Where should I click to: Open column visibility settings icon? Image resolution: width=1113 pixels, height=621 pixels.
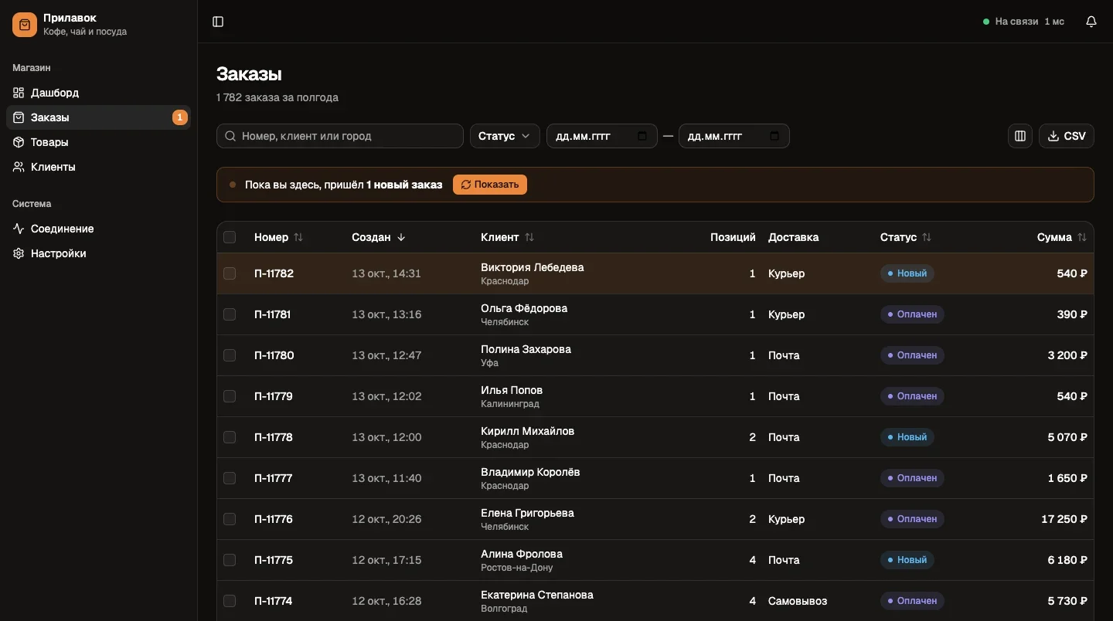coord(1020,136)
